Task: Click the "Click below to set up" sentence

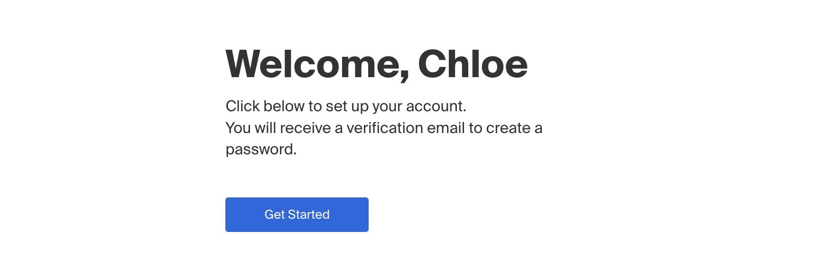Action: click(x=345, y=106)
